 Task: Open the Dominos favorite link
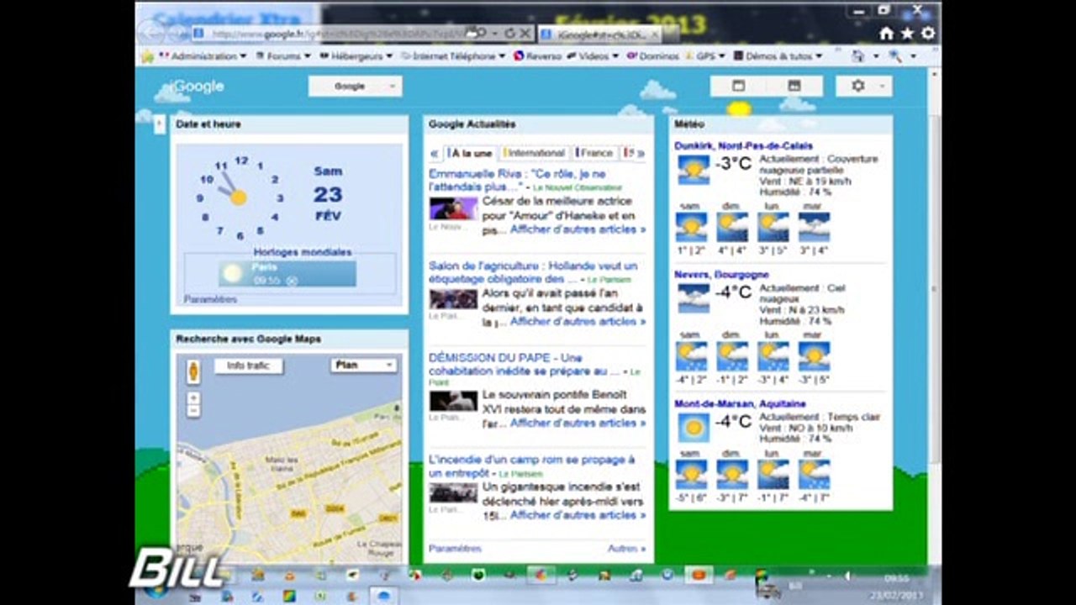652,56
